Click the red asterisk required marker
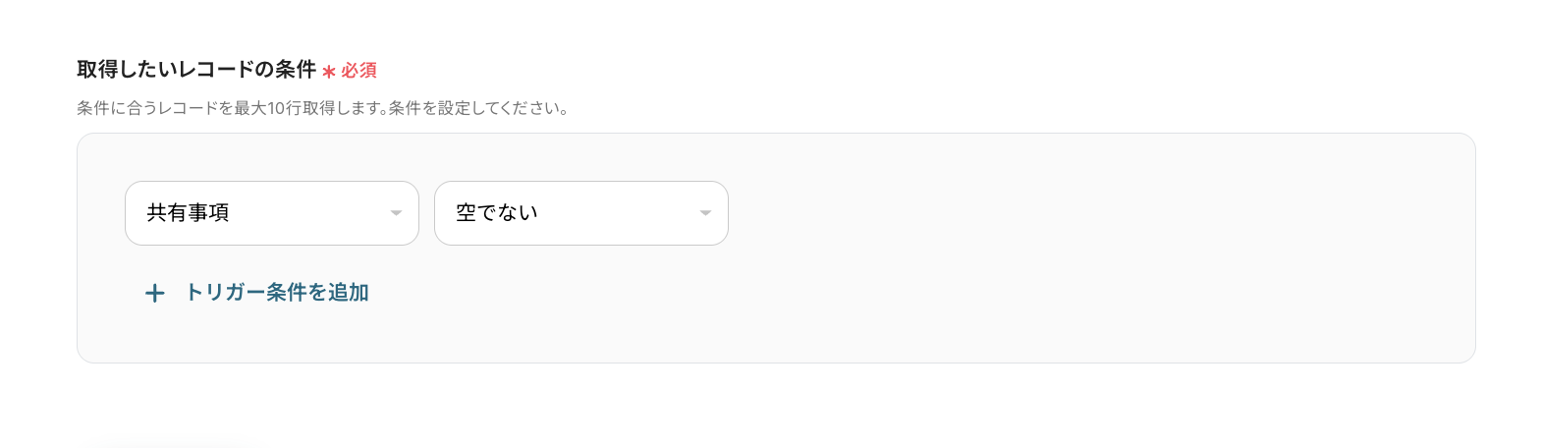 [329, 72]
